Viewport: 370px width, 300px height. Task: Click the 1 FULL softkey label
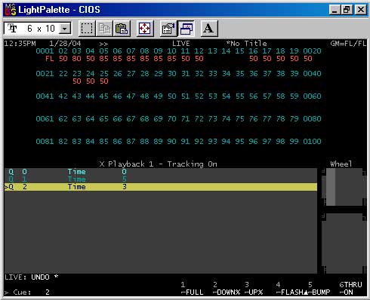tap(192, 289)
